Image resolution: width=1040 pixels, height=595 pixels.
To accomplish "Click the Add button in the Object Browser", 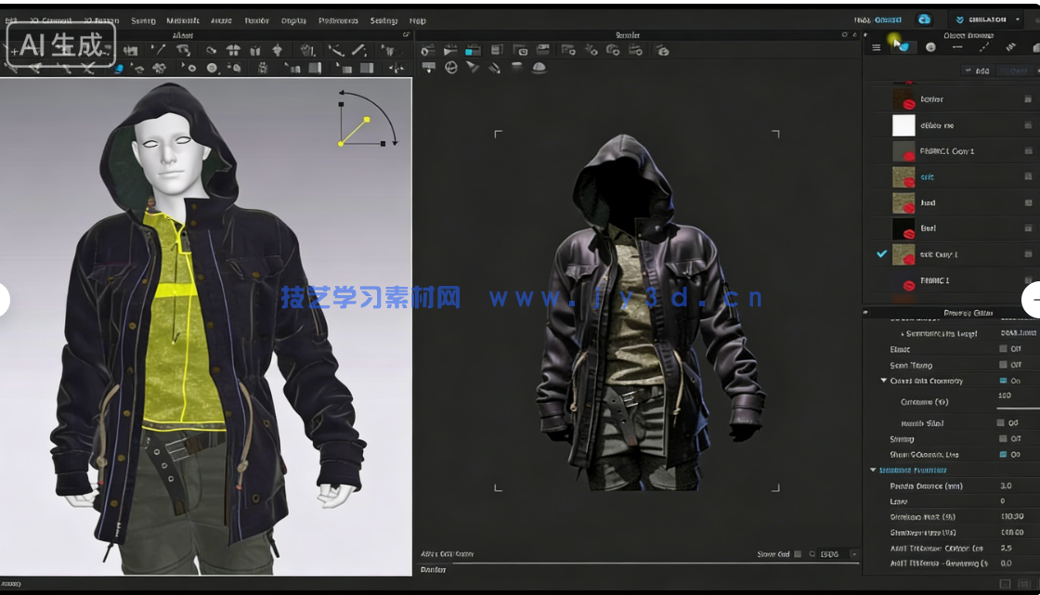I will pos(980,70).
